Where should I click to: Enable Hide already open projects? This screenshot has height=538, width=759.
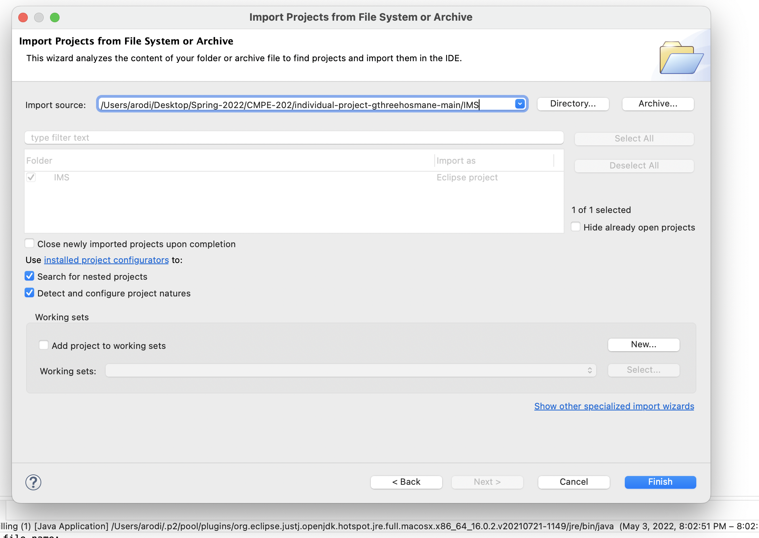pyautogui.click(x=576, y=227)
